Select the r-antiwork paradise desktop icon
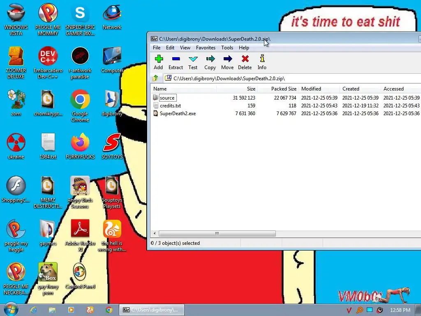 (x=80, y=63)
